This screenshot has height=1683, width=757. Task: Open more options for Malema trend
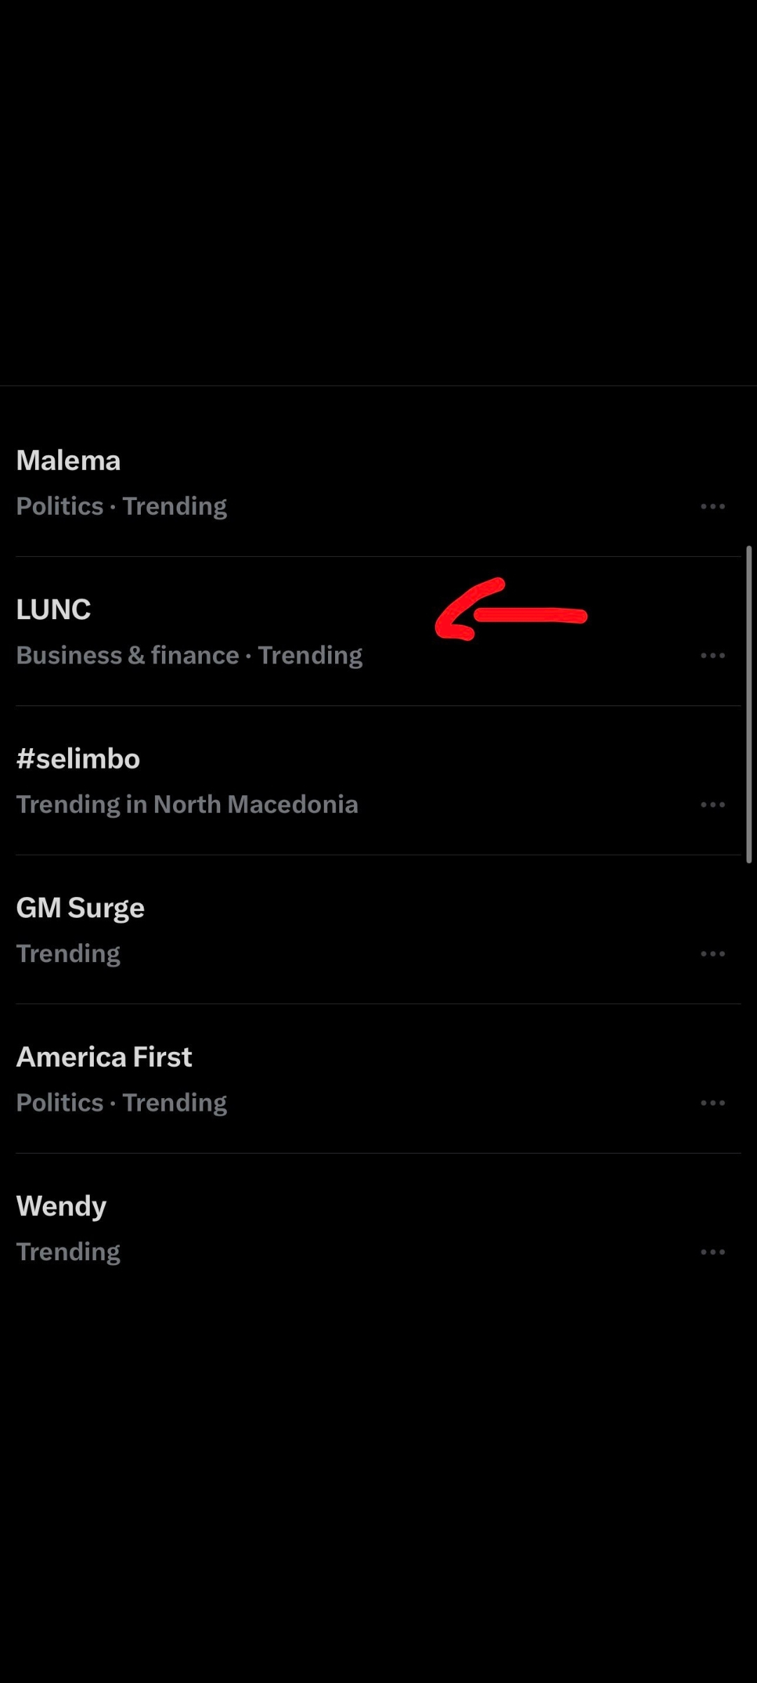coord(713,506)
